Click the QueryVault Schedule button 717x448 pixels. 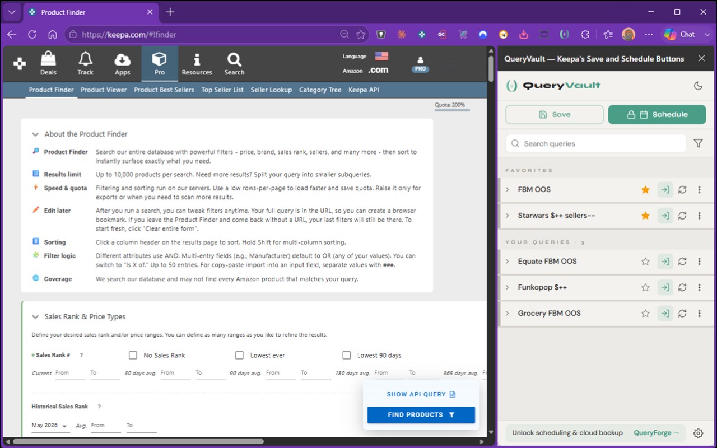click(x=657, y=114)
